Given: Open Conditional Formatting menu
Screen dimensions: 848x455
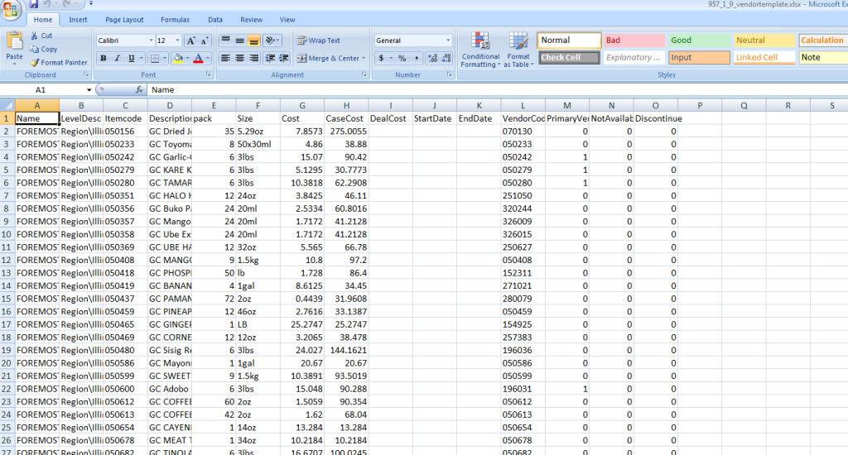Looking at the screenshot, I should pyautogui.click(x=480, y=50).
